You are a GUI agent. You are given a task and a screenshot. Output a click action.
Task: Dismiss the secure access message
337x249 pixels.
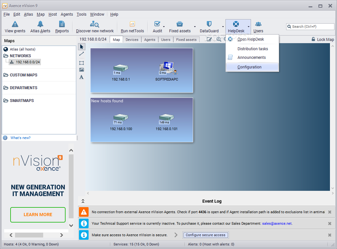pyautogui.click(x=329, y=235)
